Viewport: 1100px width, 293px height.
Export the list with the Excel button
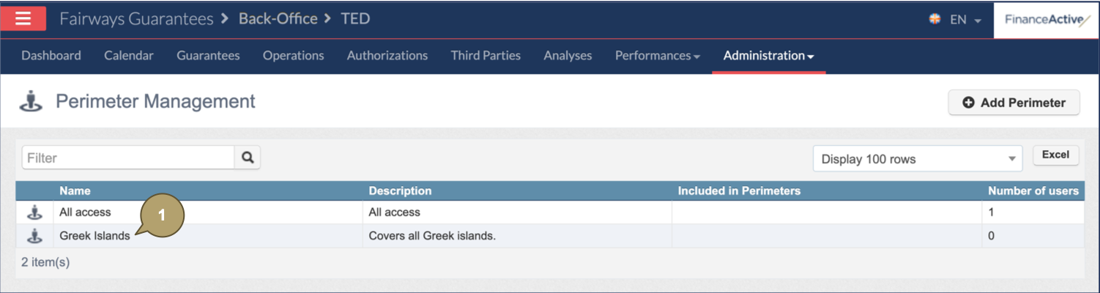pos(1055,155)
